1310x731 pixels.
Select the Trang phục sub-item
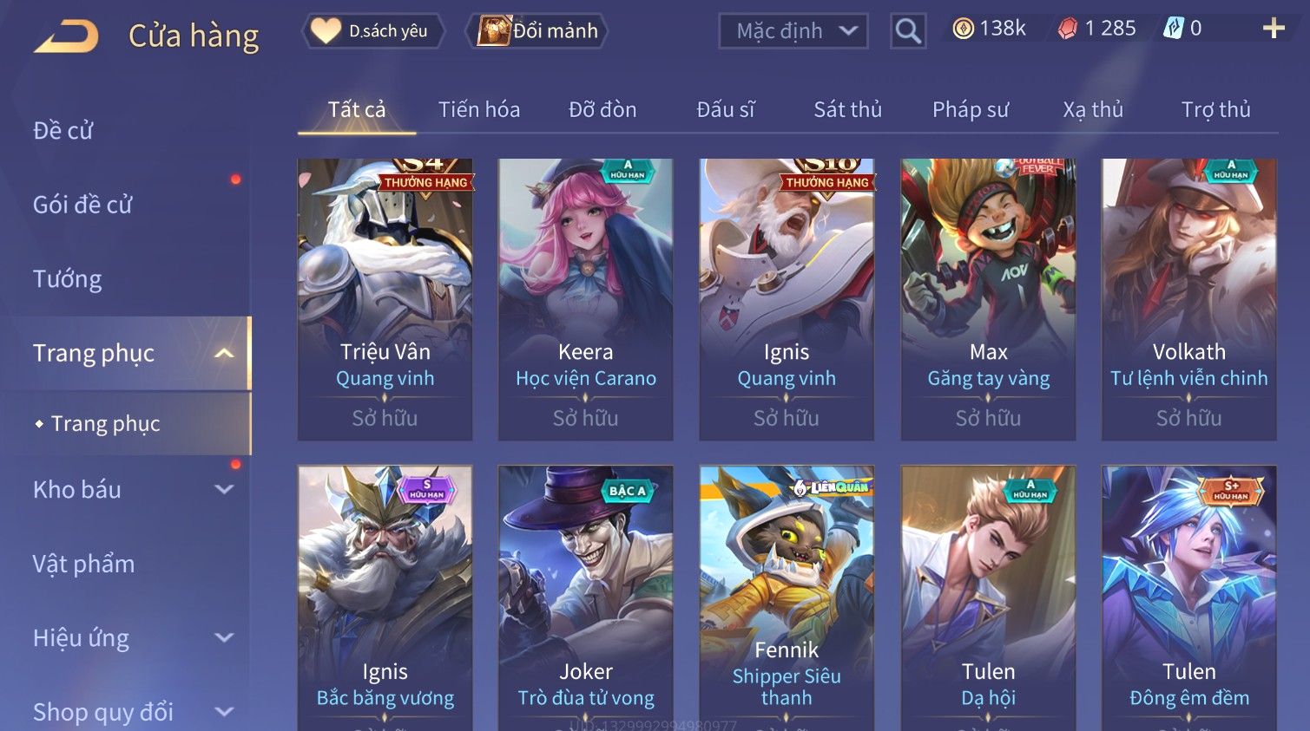(x=105, y=423)
